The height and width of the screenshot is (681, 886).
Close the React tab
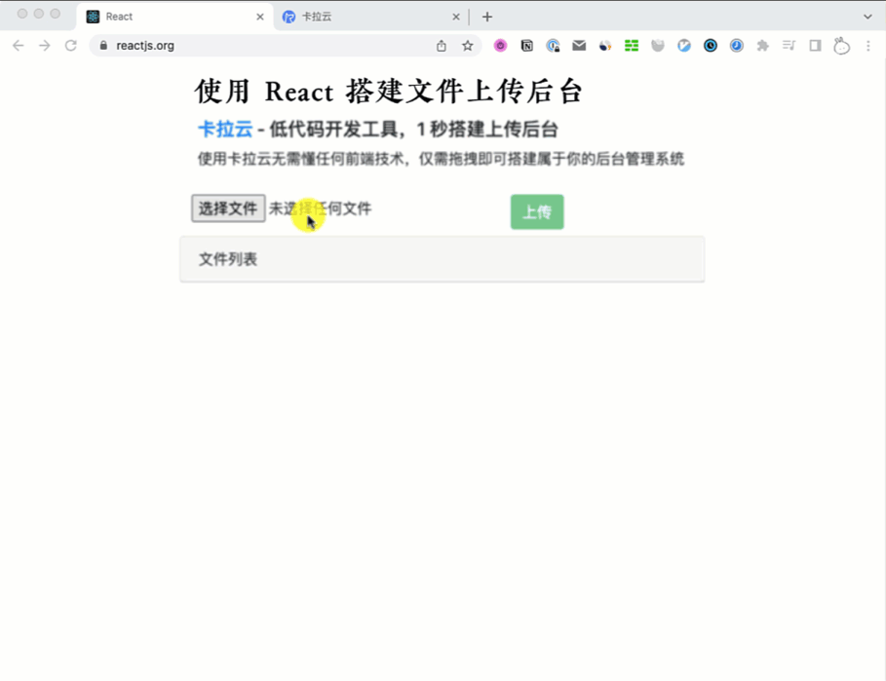point(260,17)
